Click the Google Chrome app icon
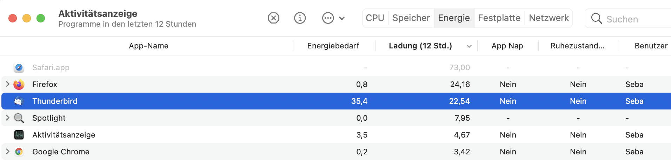The width and height of the screenshot is (671, 160). click(x=19, y=152)
